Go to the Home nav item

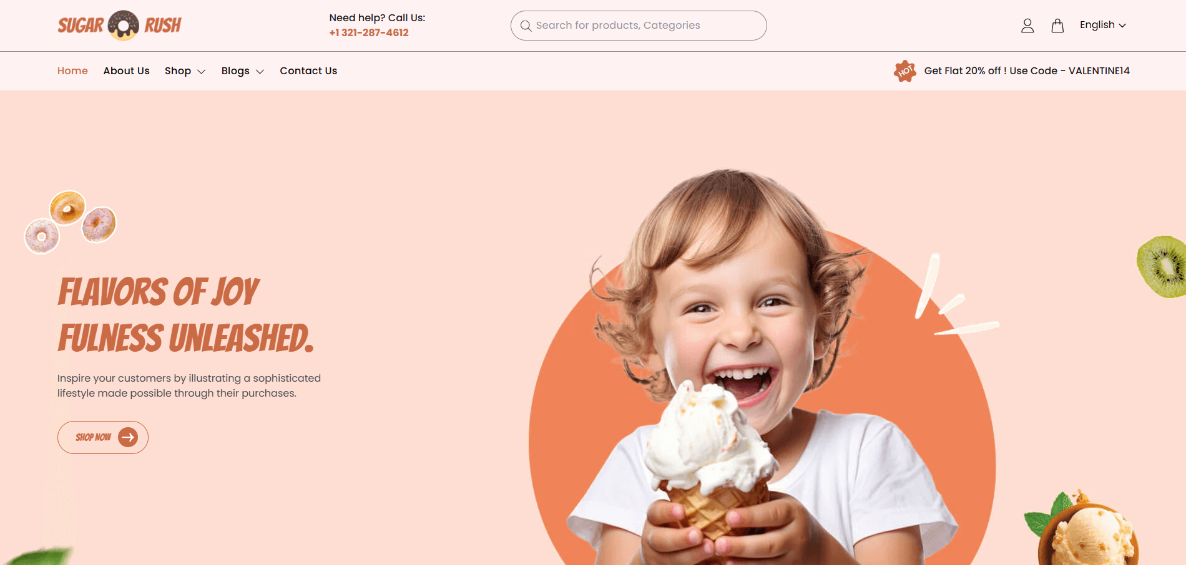(72, 71)
